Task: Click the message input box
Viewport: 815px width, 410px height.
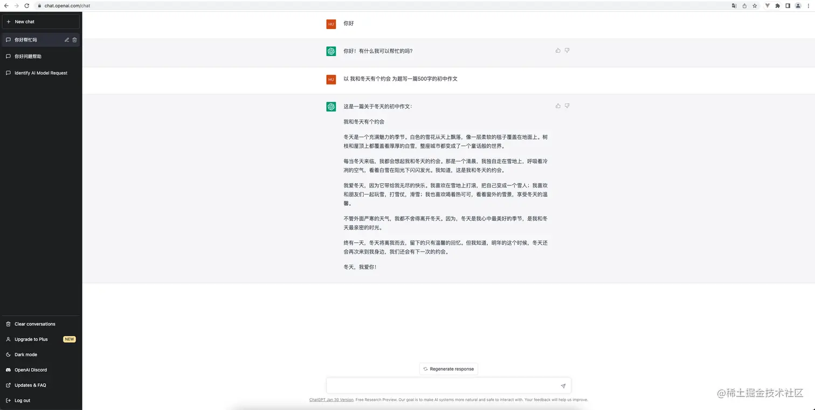Action: point(448,386)
